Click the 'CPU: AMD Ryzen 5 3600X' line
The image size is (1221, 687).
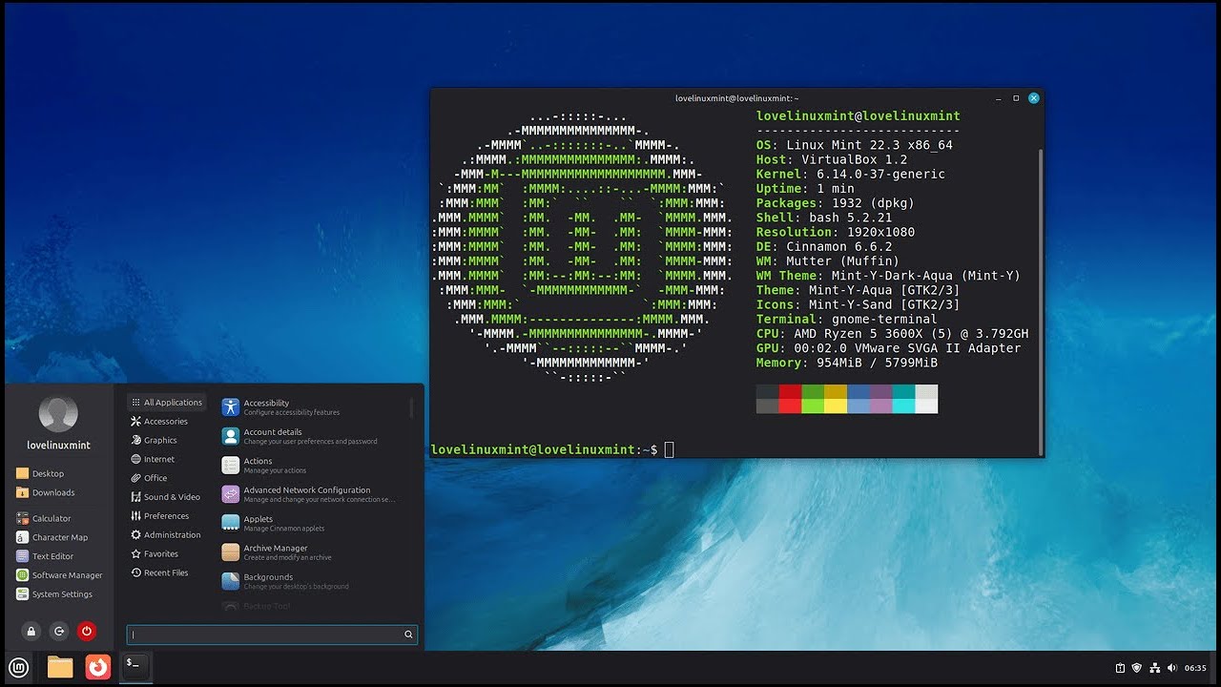pos(892,334)
